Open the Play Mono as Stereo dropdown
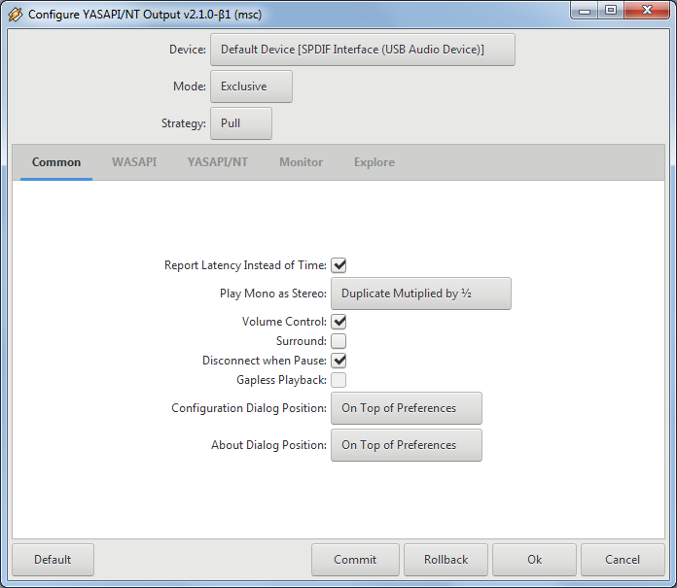Viewport: 677px width, 588px height. tap(420, 293)
